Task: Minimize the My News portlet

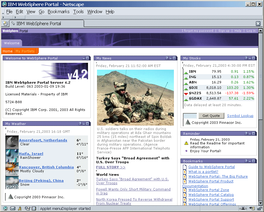Action: tap(171, 58)
